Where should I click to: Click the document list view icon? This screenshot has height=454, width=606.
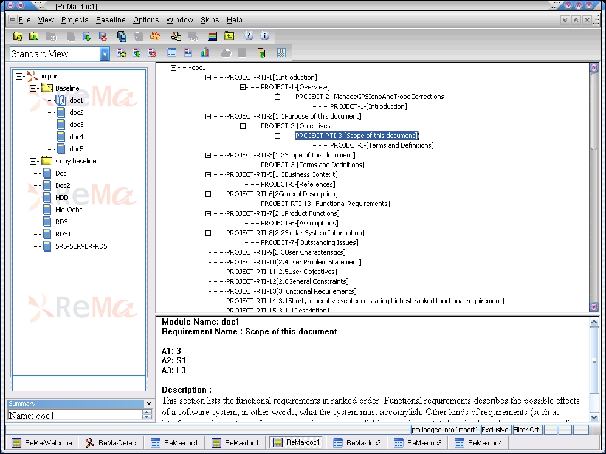[x=188, y=52]
